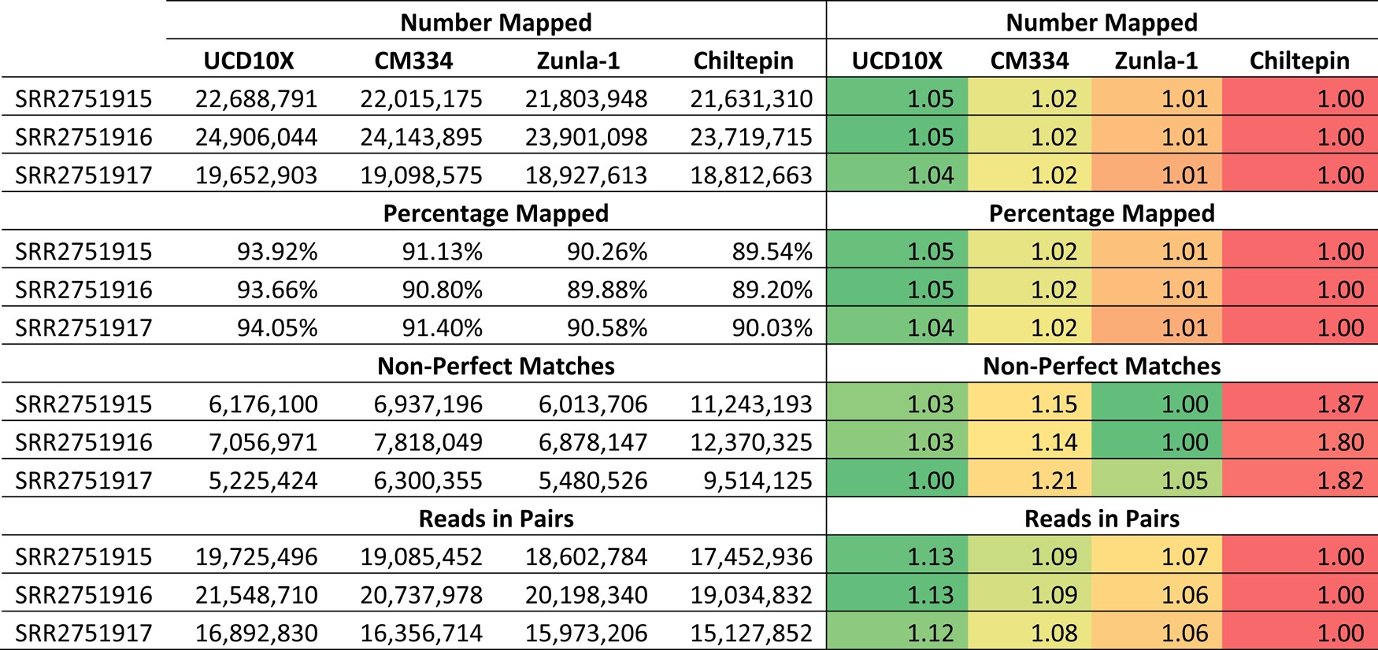Click the red 1.87 heatmap cell
This screenshot has height=650, width=1378.
point(1300,404)
